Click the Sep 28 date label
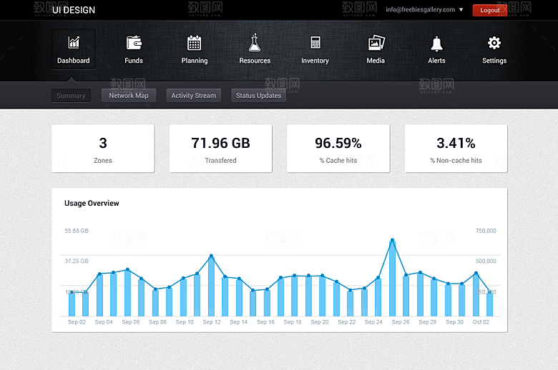 click(x=427, y=322)
